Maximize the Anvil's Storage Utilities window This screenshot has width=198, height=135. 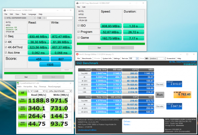click(x=187, y=54)
